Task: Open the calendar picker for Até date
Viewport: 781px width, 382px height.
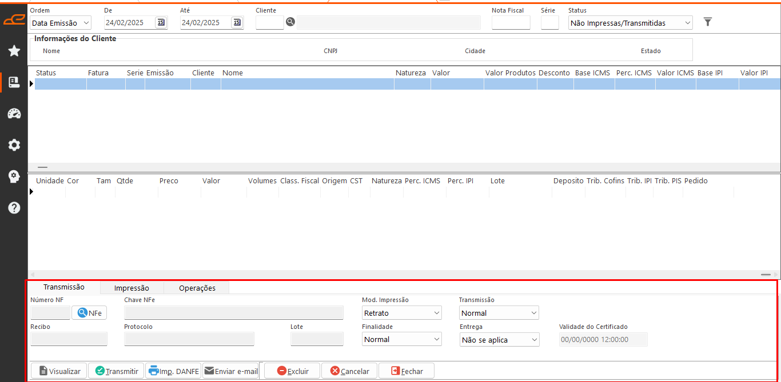Action: click(237, 23)
